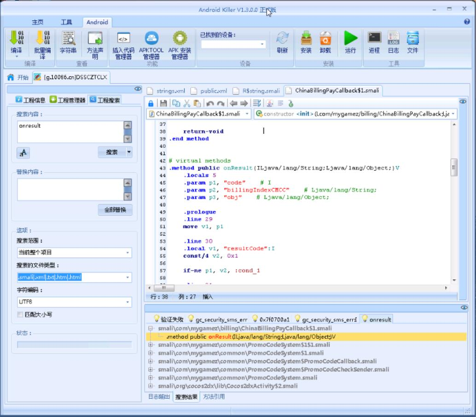This screenshot has width=476, height=417.
Task: Click the 搜索 search button
Action: point(112,152)
